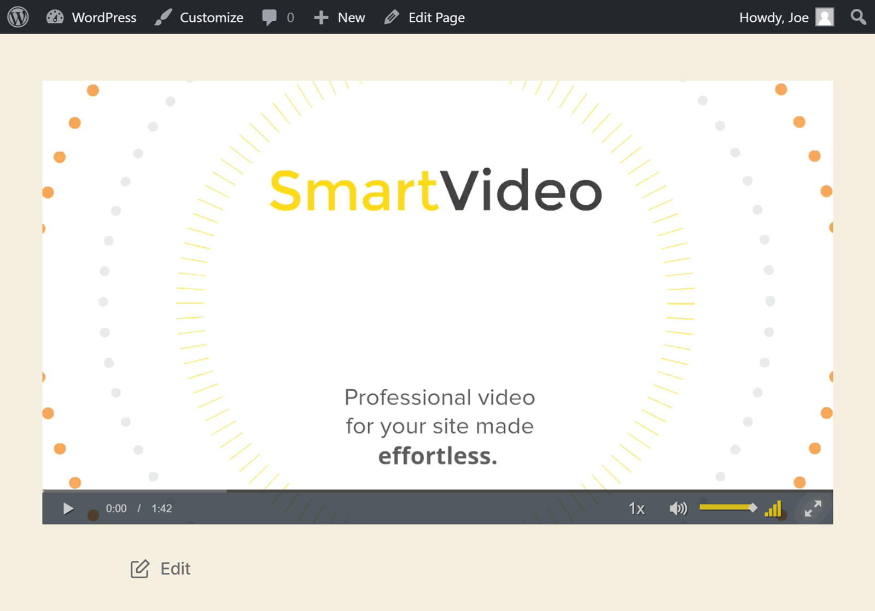This screenshot has width=875, height=611.
Task: Open the New content menu
Action: (339, 17)
